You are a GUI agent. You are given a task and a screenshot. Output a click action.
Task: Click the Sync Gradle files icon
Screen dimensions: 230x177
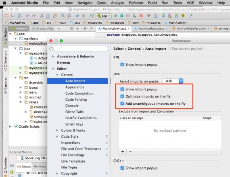(x=164, y=16)
